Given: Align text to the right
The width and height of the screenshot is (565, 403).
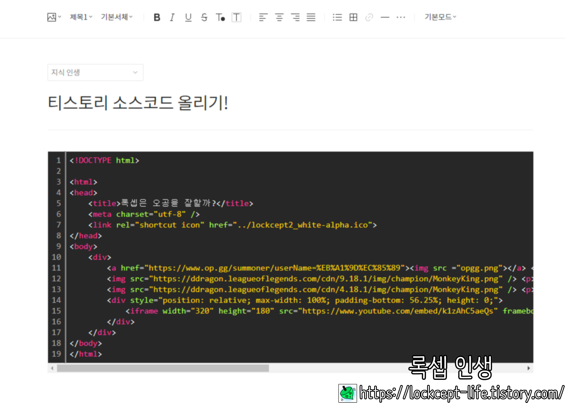Looking at the screenshot, I should tap(295, 17).
